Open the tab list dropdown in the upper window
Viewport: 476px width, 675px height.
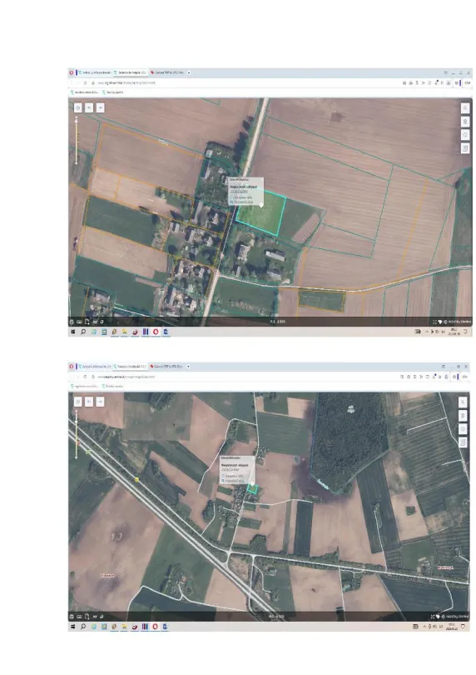click(189, 72)
